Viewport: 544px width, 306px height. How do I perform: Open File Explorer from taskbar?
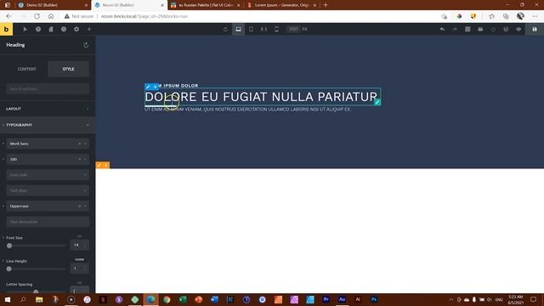[x=39, y=299]
